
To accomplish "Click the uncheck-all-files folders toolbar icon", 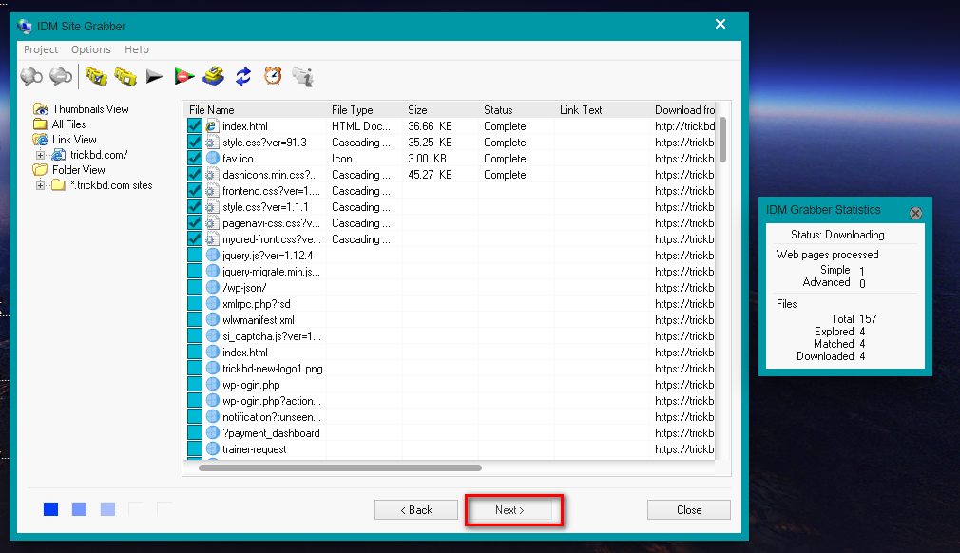I will [125, 76].
